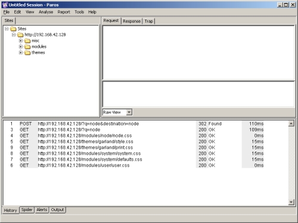Collapse the http://192.168.42.128 node
Viewport: 298px width, 223px height.
tap(14, 34)
